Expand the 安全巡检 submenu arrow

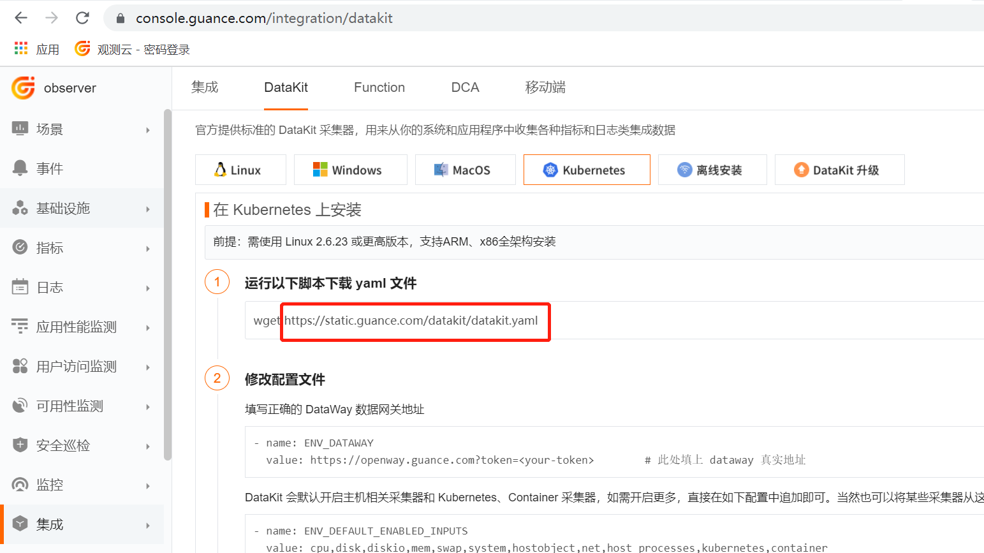148,446
